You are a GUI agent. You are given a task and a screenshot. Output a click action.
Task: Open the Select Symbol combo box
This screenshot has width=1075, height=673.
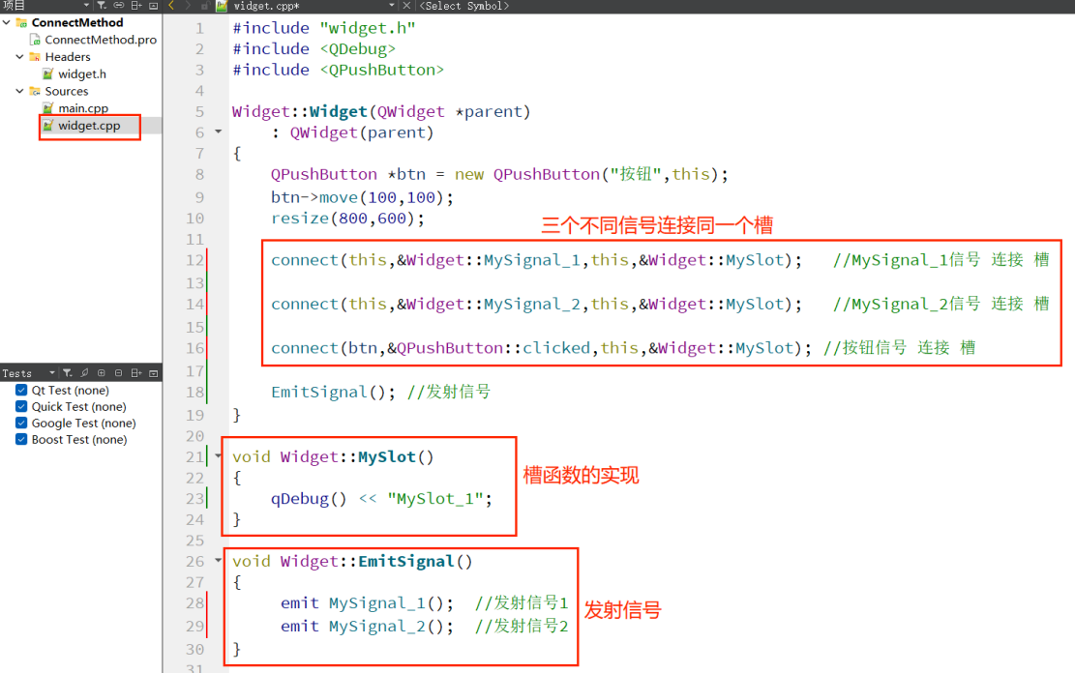pos(464,6)
